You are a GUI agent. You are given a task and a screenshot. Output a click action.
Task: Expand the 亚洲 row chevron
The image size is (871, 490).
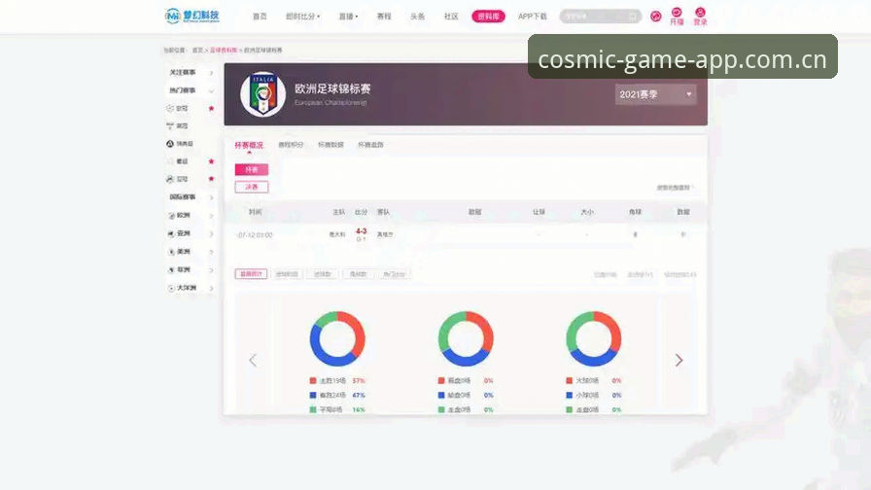point(211,234)
